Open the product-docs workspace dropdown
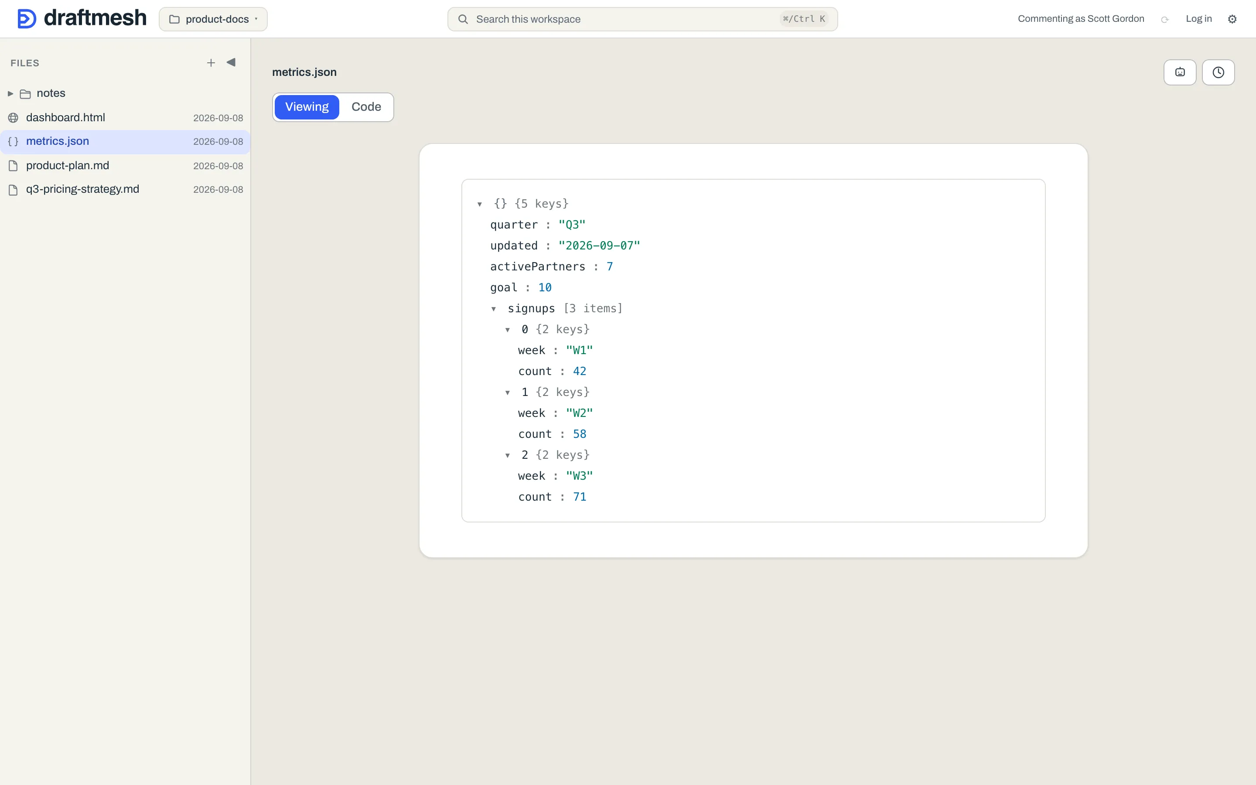Image resolution: width=1256 pixels, height=785 pixels. (x=213, y=19)
